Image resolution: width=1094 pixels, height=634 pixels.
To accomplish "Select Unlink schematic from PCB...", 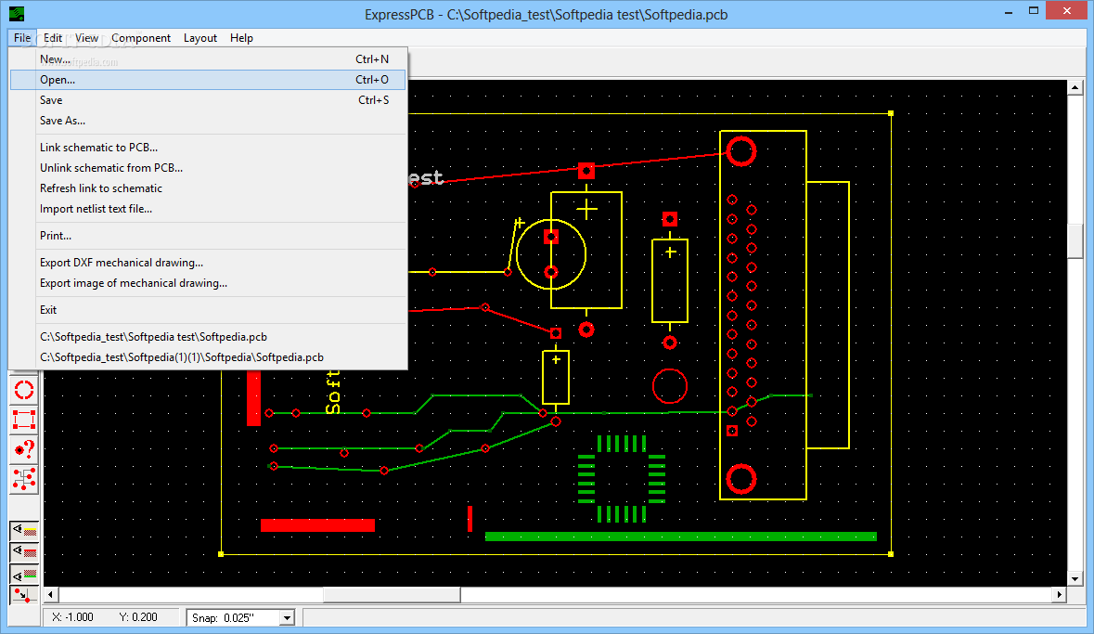I will click(x=208, y=168).
